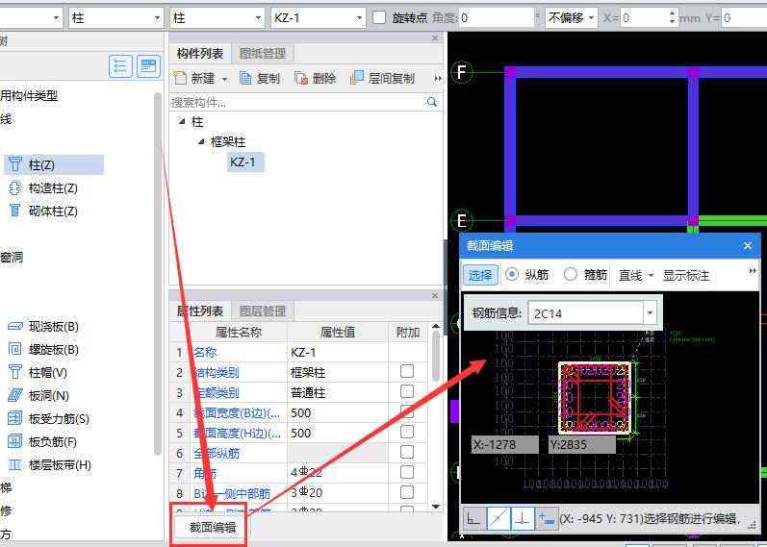The image size is (767, 547).
Task: Click the 定额类别 value 普通柱 cell
Action: [x=338, y=392]
